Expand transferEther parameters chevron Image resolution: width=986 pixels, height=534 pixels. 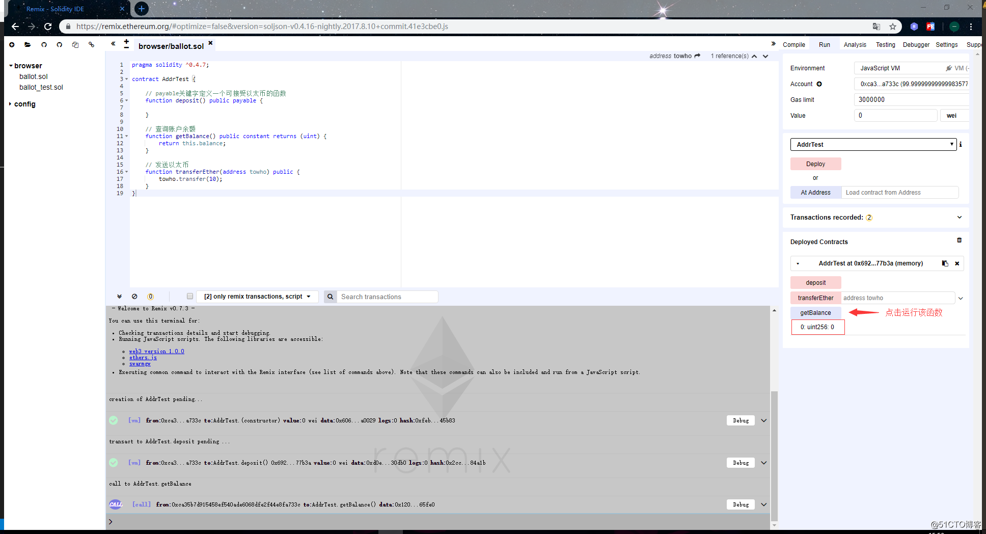pyautogui.click(x=961, y=298)
